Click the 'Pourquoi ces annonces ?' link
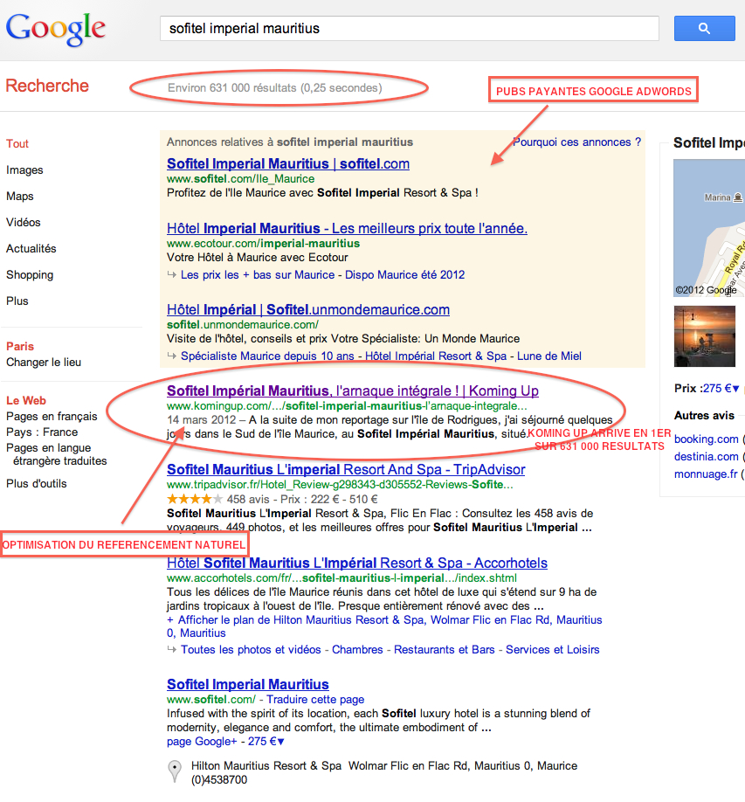The image size is (745, 802). tap(576, 142)
